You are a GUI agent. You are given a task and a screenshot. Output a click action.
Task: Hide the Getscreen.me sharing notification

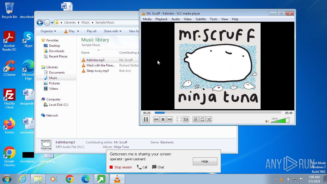[x=205, y=162]
